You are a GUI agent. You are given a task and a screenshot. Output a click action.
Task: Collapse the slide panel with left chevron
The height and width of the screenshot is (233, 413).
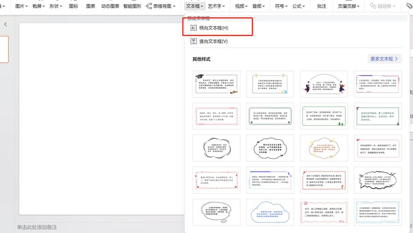(5, 24)
